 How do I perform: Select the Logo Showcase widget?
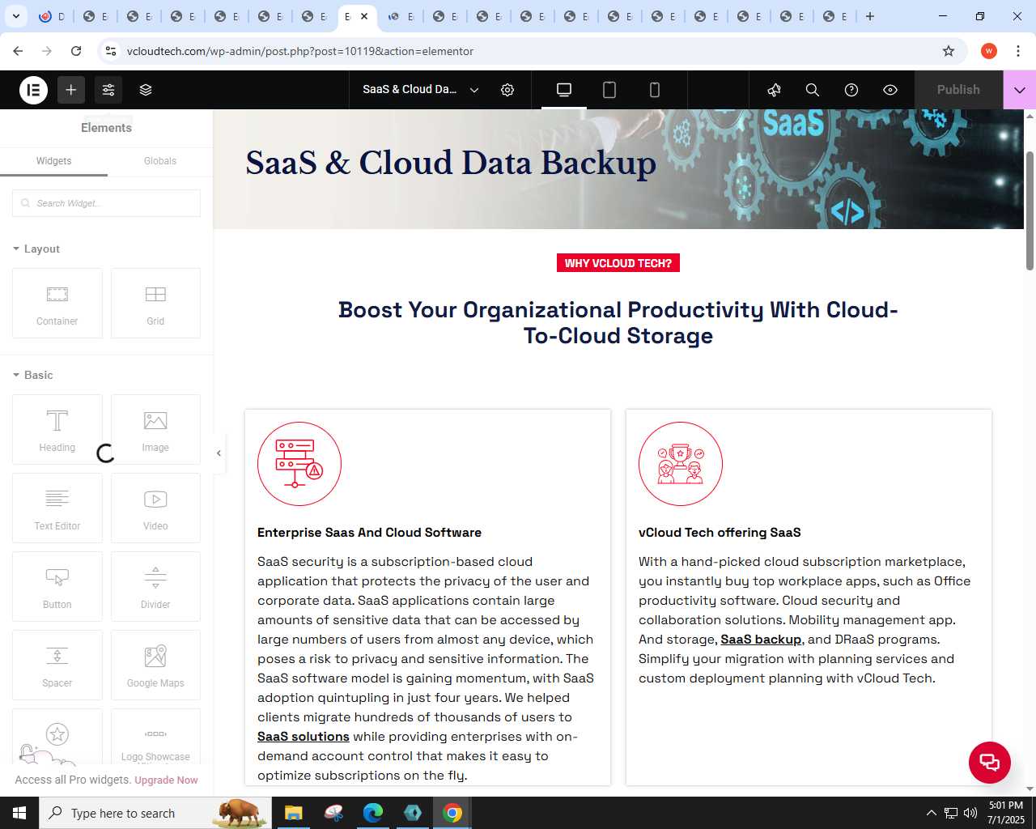pos(155,737)
